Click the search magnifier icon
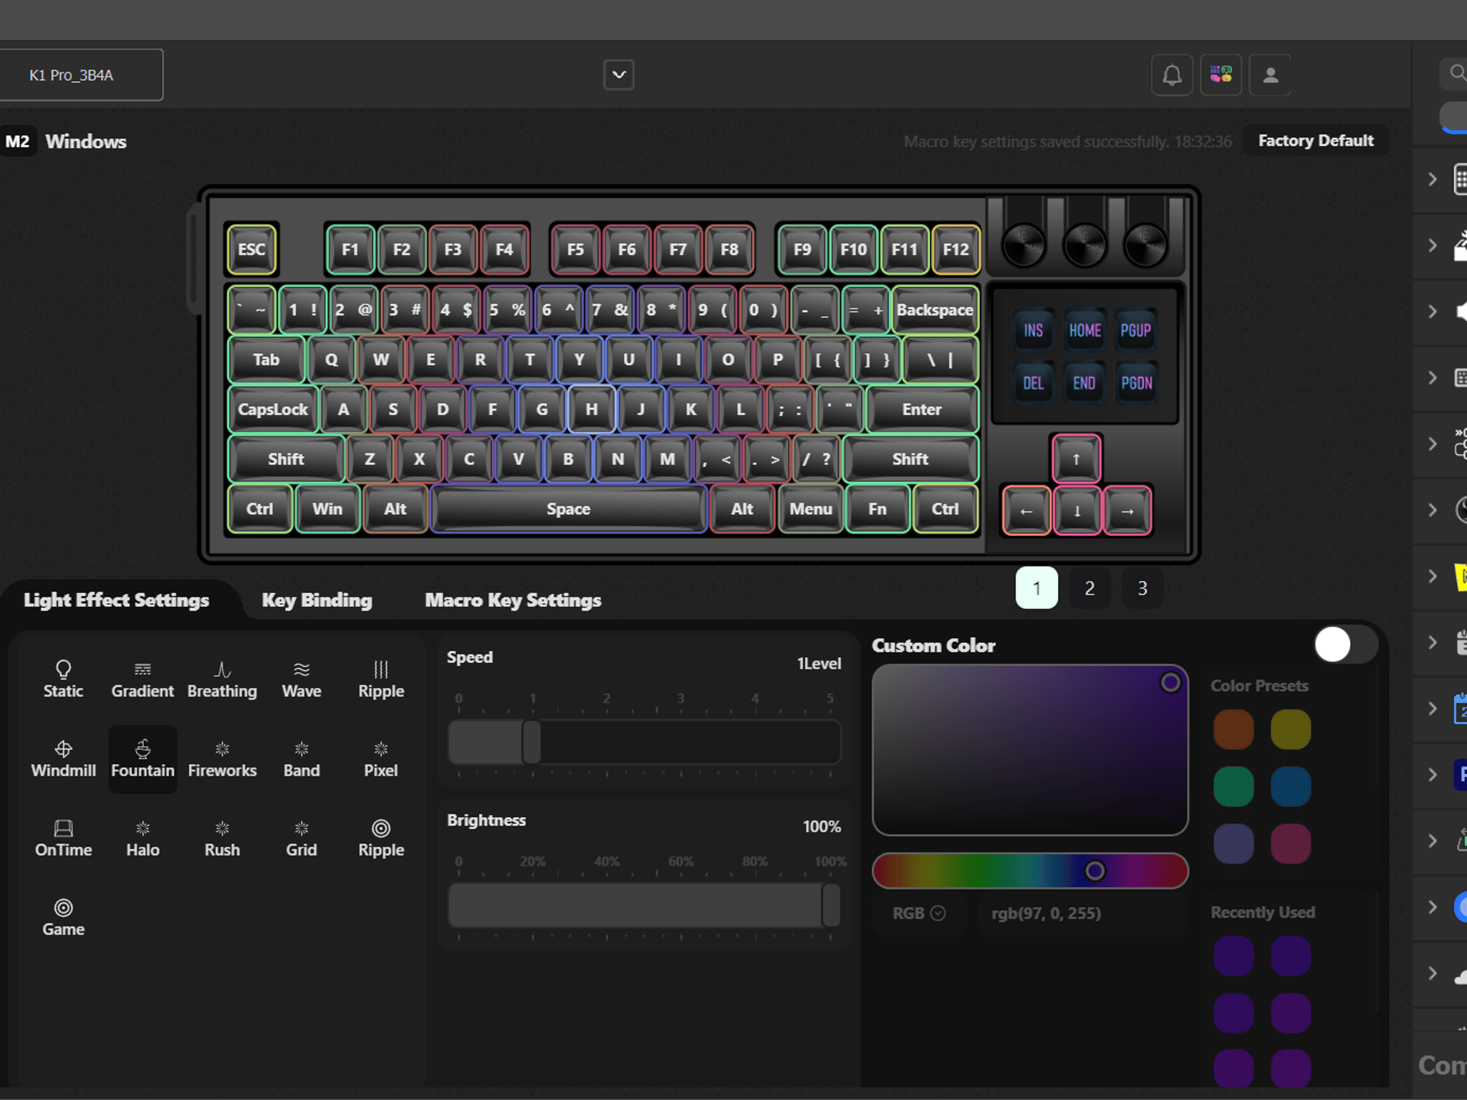The width and height of the screenshot is (1467, 1100). [x=1456, y=72]
